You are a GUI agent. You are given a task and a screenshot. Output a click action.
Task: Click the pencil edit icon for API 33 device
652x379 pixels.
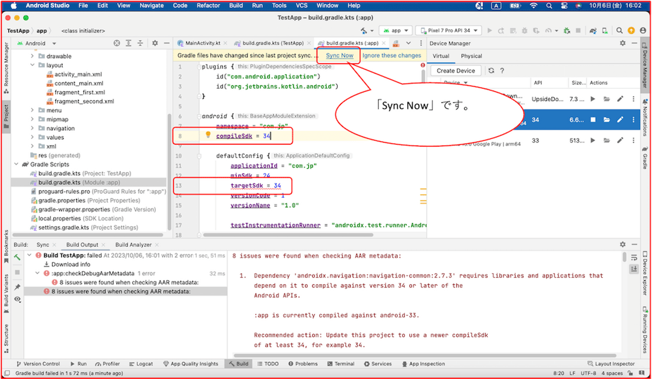point(620,140)
